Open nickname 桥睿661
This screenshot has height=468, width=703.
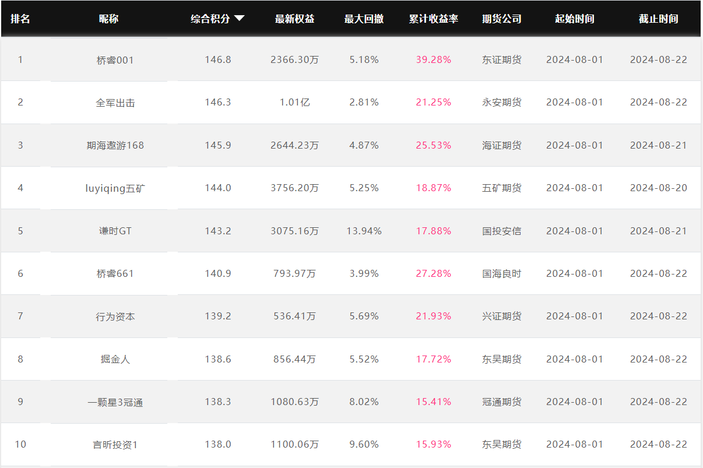[x=115, y=274]
